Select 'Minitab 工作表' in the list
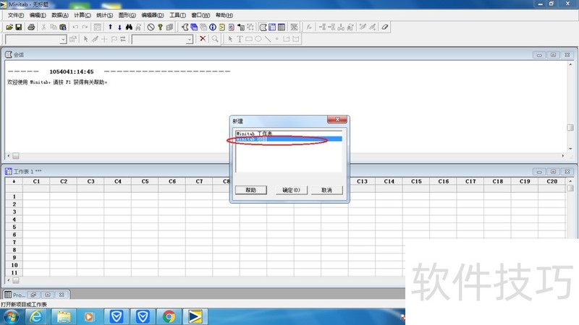This screenshot has width=579, height=325. tap(289, 134)
